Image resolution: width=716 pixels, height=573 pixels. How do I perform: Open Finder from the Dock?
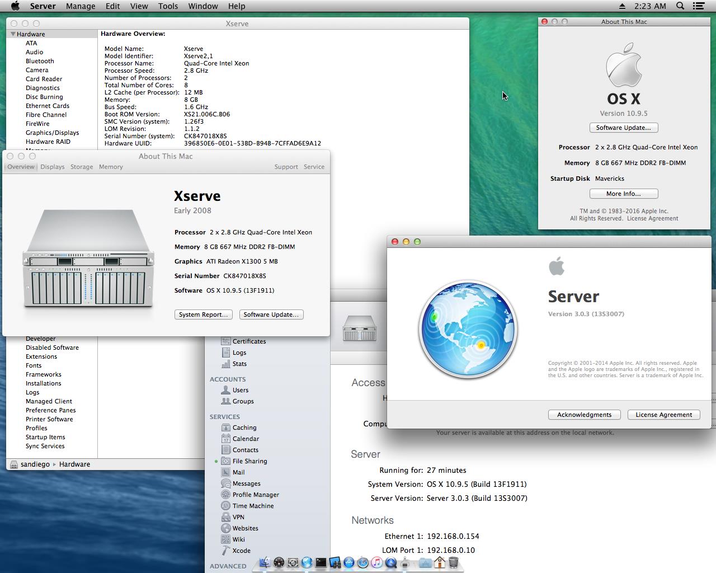click(265, 562)
